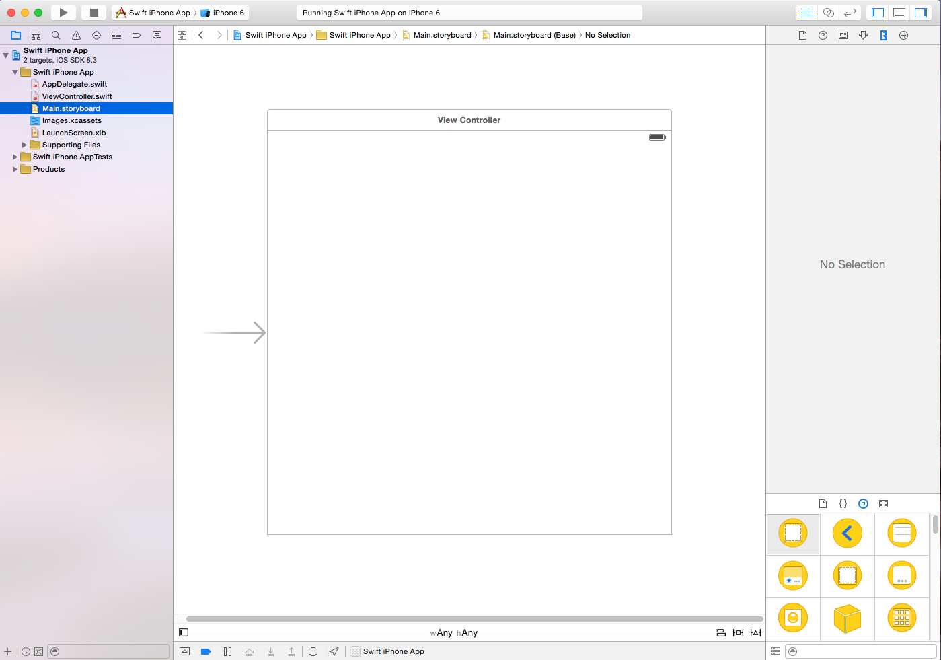Toggle the Navigator panel visibility
941x660 pixels.
(x=878, y=13)
